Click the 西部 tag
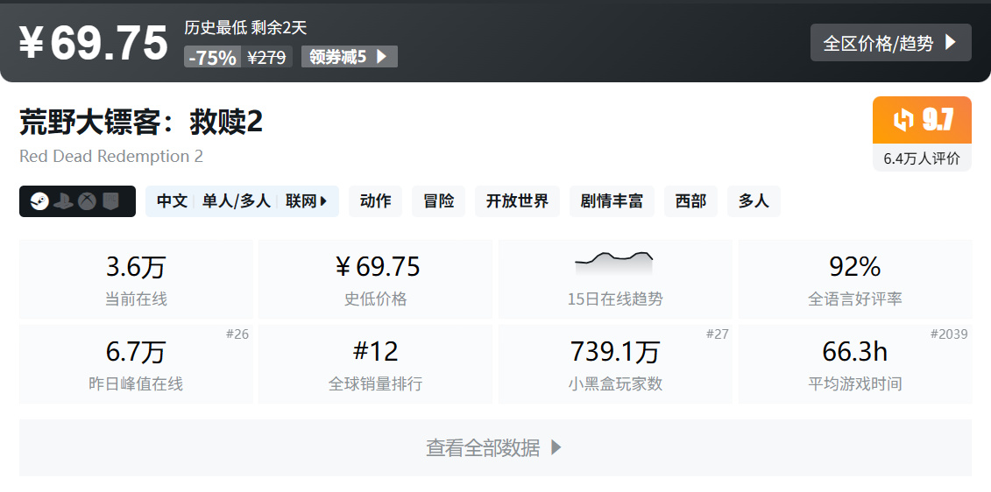The height and width of the screenshot is (492, 991). [x=690, y=201]
